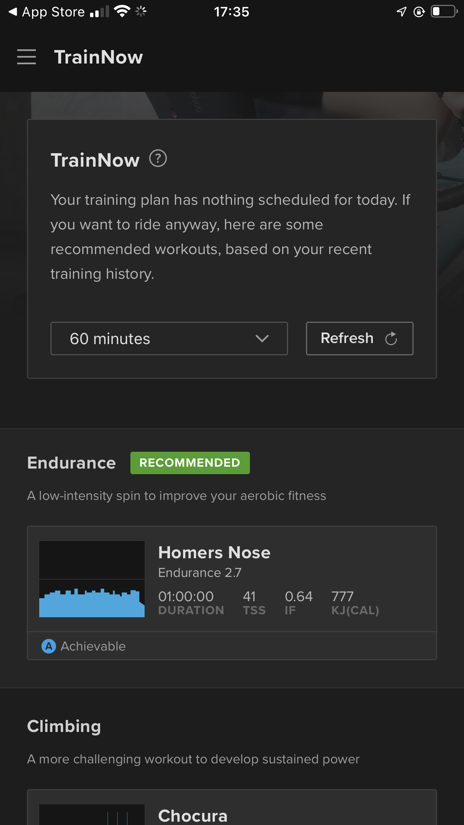
Task: Tap the Achievable difficulty label row
Action: pos(232,646)
